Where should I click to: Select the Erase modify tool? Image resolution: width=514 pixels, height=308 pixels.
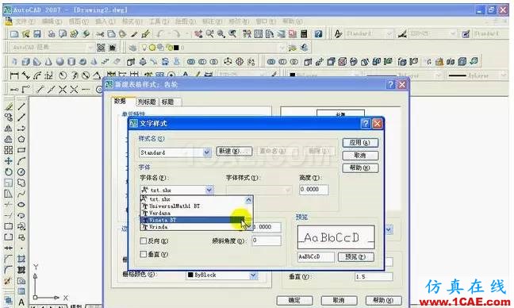[9, 106]
